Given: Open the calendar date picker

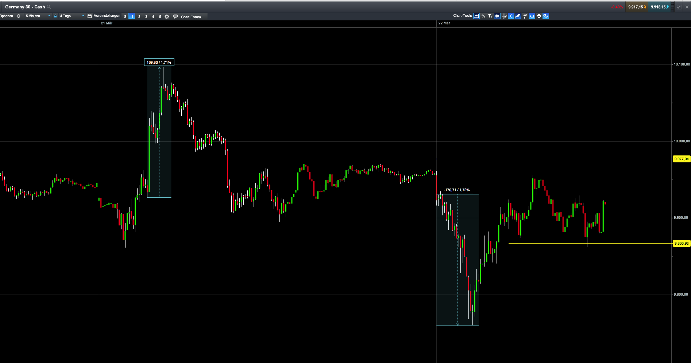Looking at the screenshot, I should coord(89,16).
